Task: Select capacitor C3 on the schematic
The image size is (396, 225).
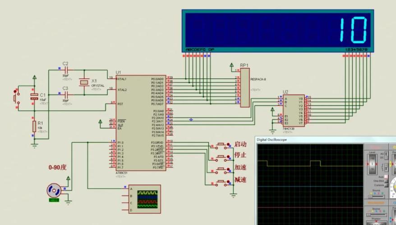Action: tap(66, 95)
